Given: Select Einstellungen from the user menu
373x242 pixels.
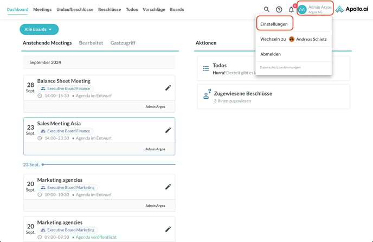Looking at the screenshot, I should tap(274, 24).
